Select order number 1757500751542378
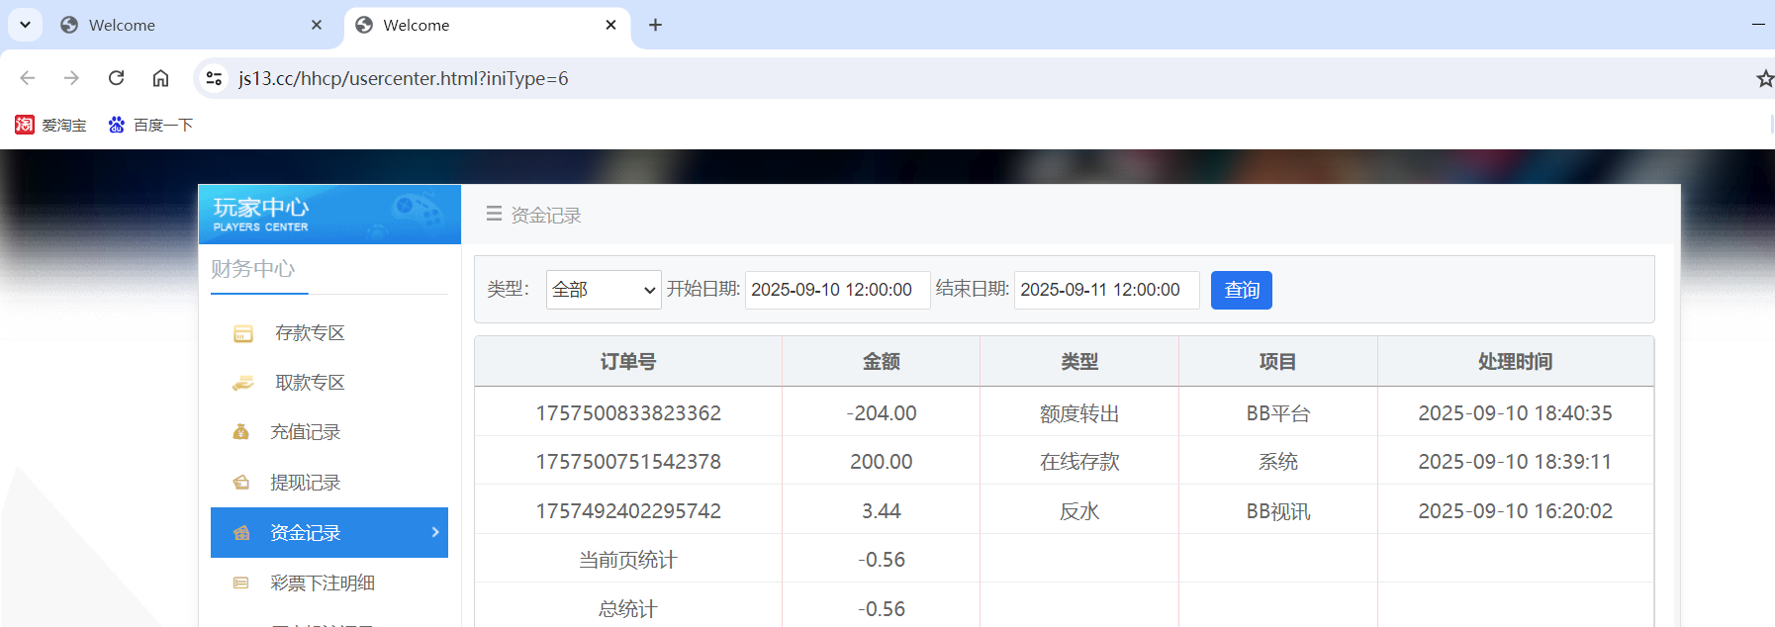This screenshot has height=627, width=1775. 628,462
